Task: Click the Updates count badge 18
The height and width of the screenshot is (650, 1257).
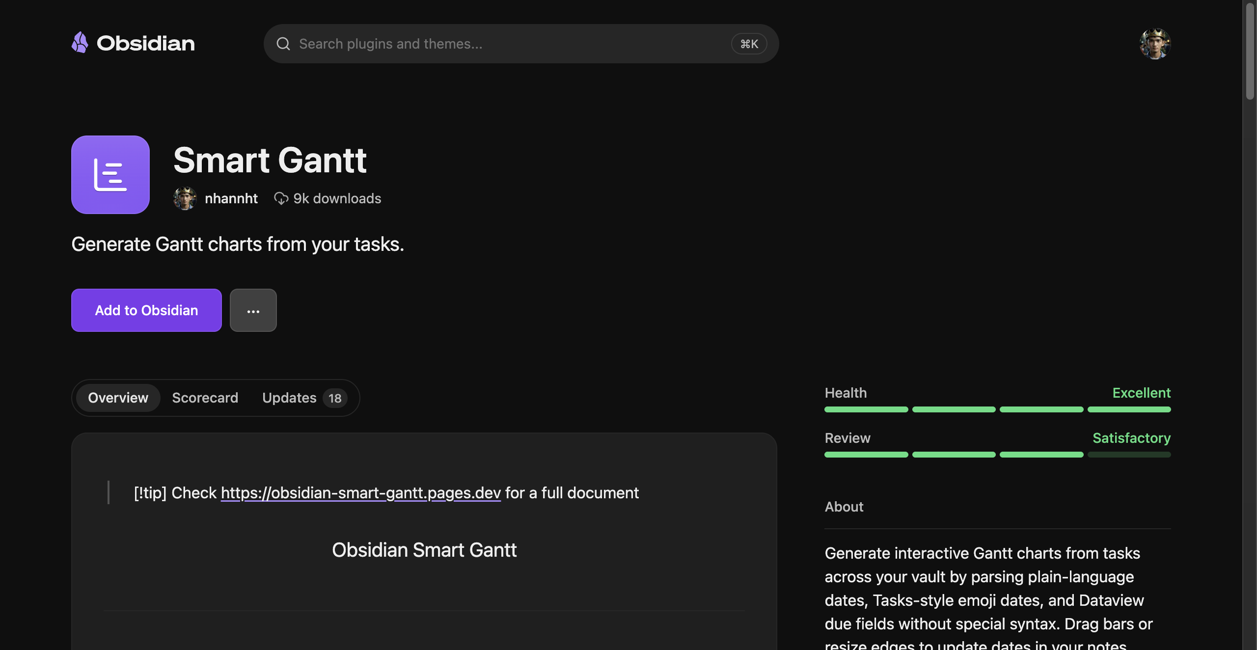Action: pyautogui.click(x=335, y=398)
